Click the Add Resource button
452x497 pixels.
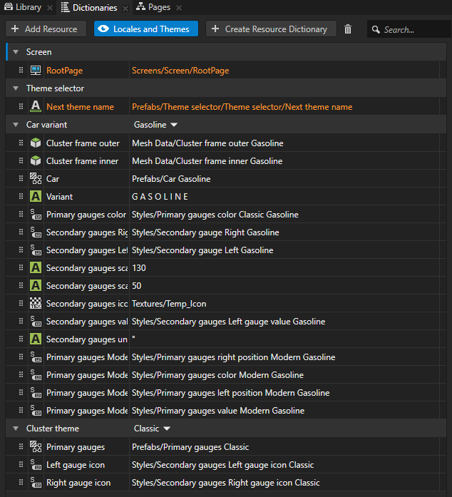(46, 29)
